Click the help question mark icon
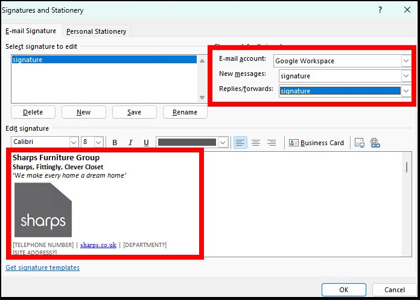Screen dimensions: 420x300 point(380,10)
